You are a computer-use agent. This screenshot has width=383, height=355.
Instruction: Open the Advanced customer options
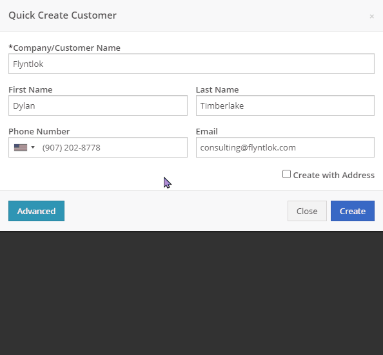coord(36,211)
